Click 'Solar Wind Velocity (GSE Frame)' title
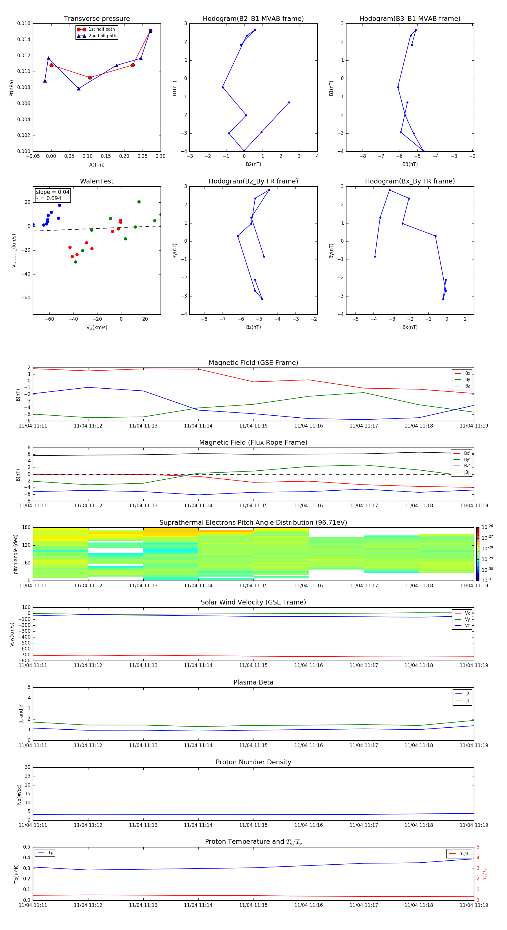 (253, 603)
